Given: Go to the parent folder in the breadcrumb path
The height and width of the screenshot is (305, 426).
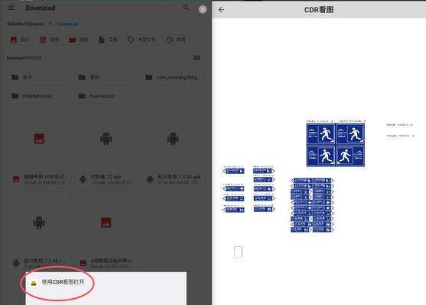Looking at the screenshot, I should click(x=25, y=24).
